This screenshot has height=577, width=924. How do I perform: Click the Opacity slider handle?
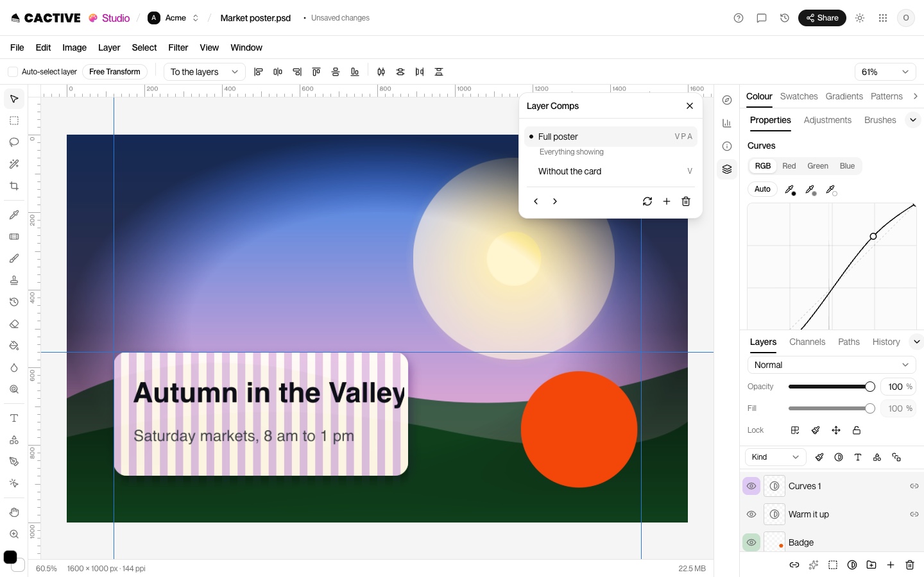(x=870, y=387)
